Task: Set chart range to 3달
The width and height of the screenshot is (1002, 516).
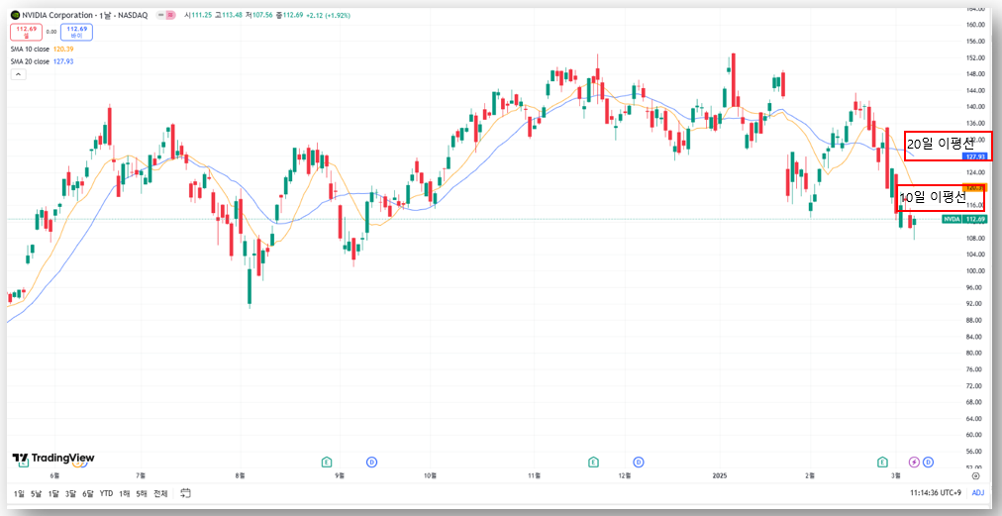Action: [x=71, y=493]
